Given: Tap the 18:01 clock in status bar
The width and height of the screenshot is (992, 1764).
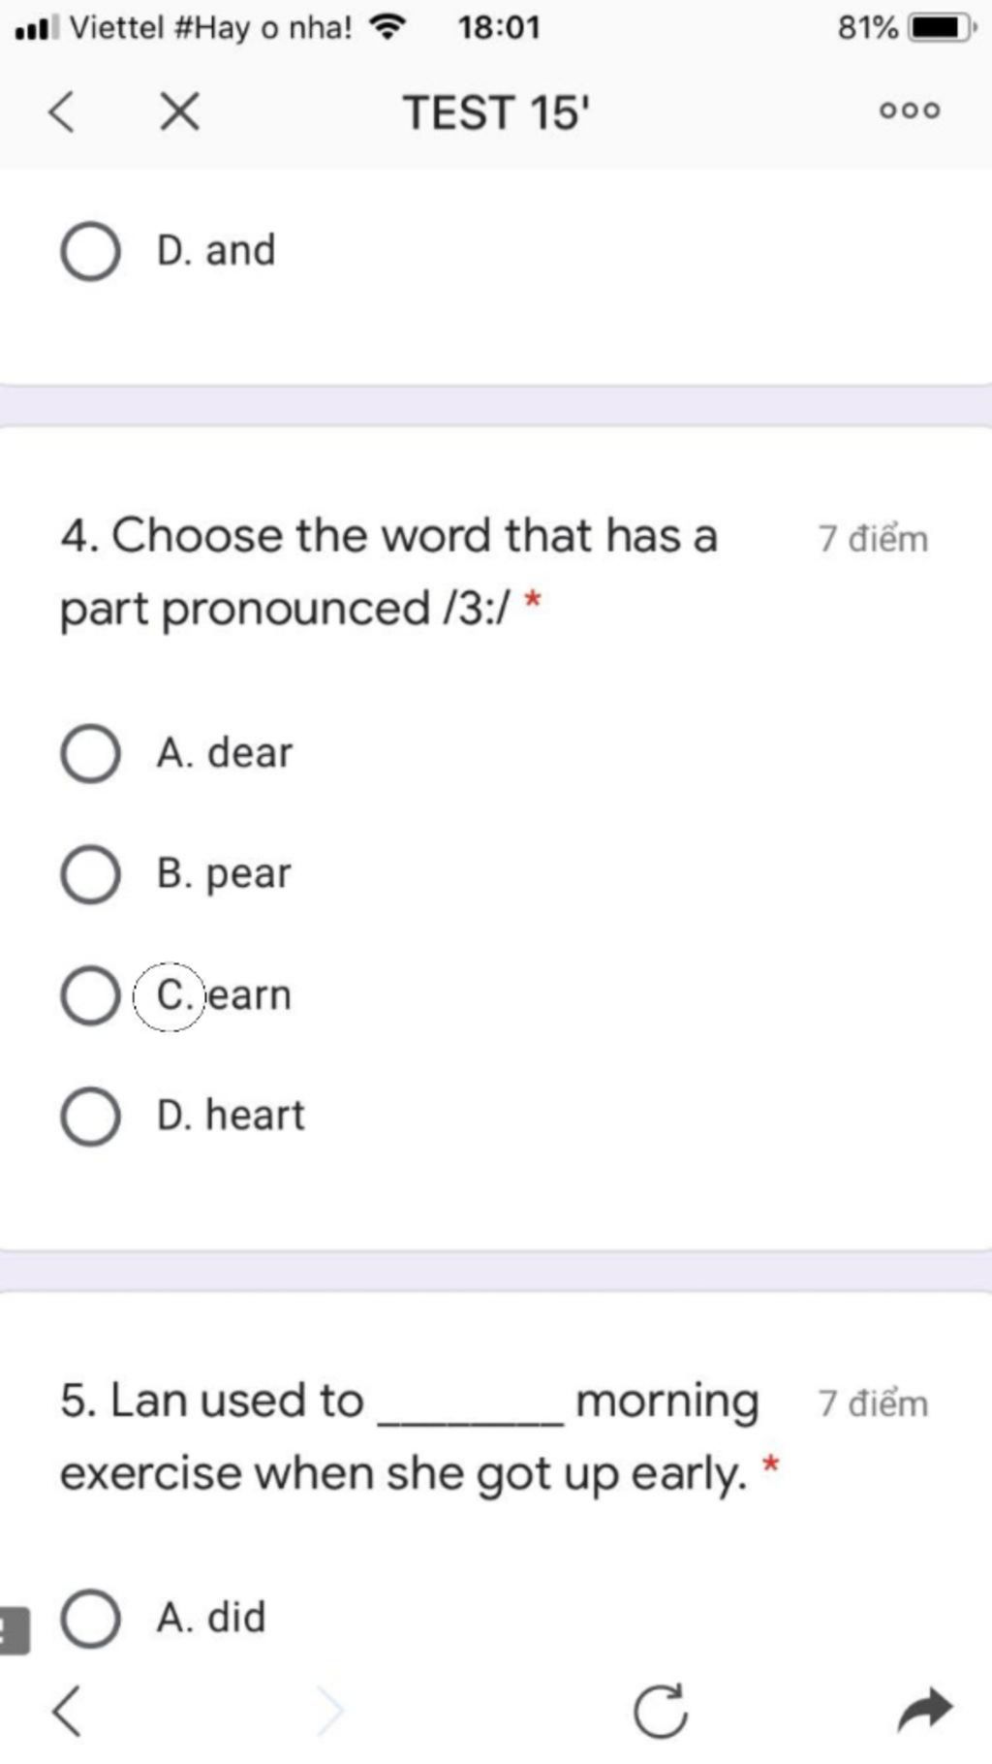Looking at the screenshot, I should 499,27.
